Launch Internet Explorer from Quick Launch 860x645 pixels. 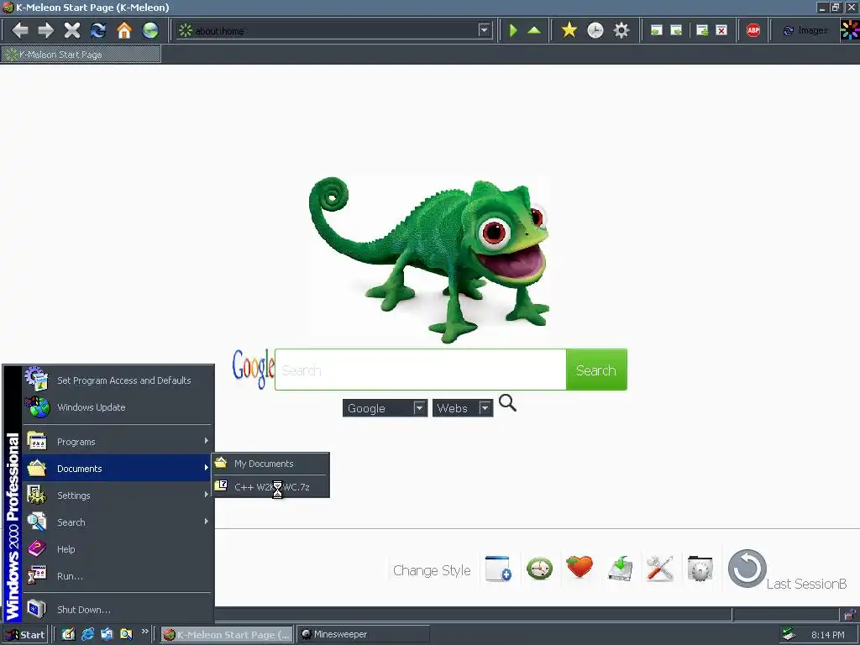coord(87,634)
